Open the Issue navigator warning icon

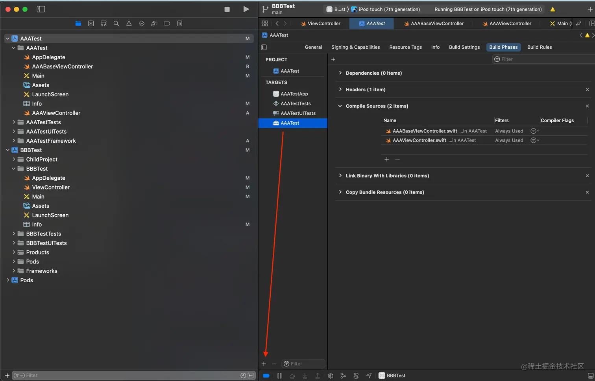[x=129, y=24]
